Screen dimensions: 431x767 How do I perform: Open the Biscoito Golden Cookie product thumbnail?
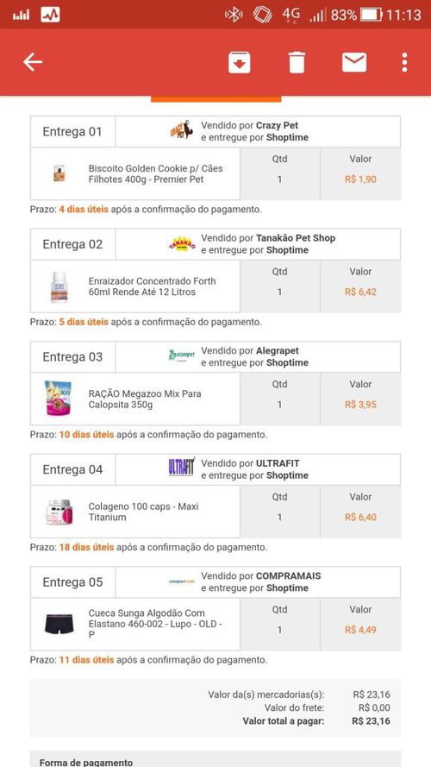(x=59, y=173)
